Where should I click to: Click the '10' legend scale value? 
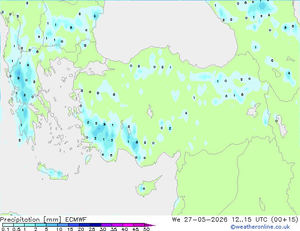[59, 229]
